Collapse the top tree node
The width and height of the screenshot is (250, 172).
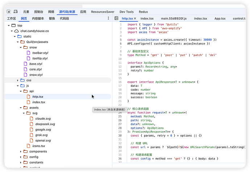pyautogui.click(x=9, y=25)
